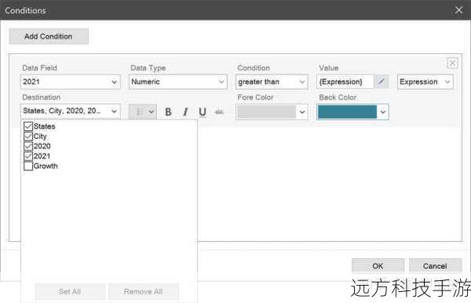Click the Cancel button
This screenshot has height=303, width=471.
tap(435, 266)
